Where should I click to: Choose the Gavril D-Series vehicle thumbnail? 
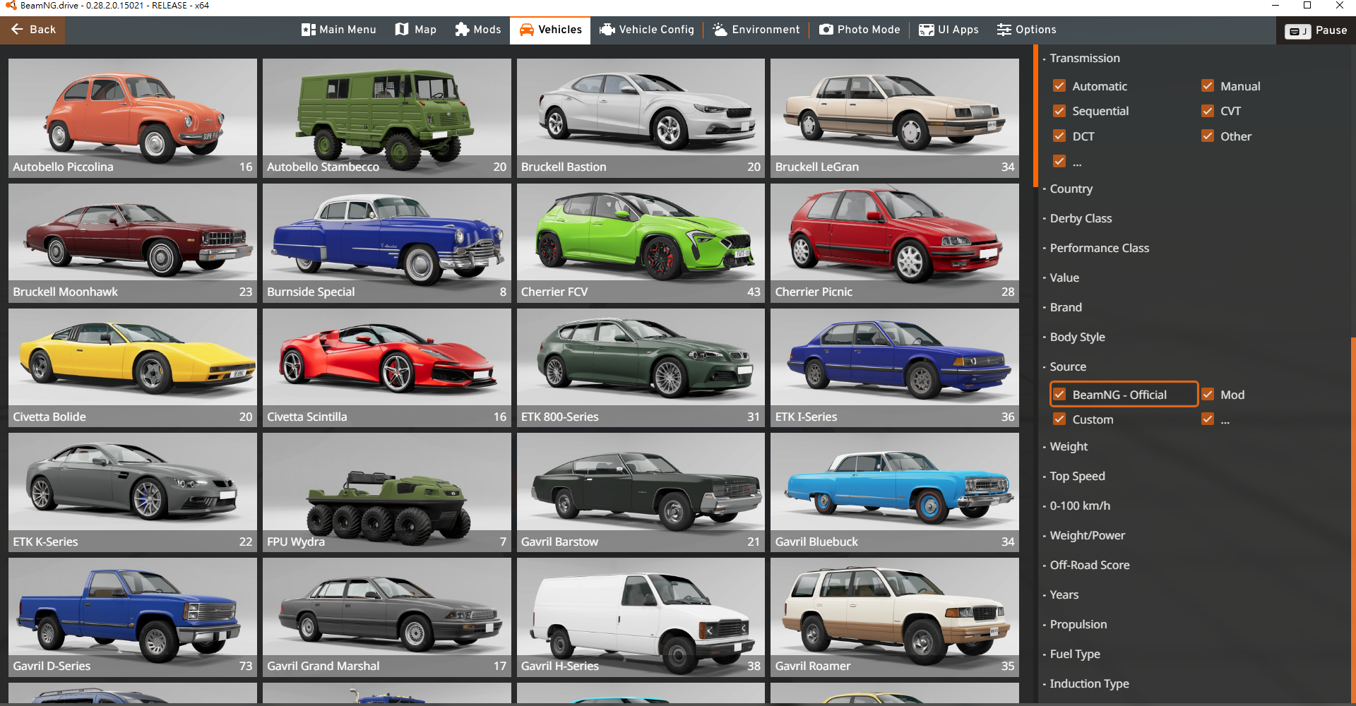click(x=133, y=618)
